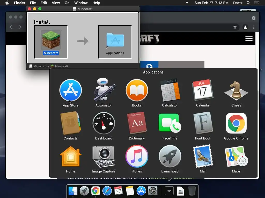
Task: Launch iTunes from the Applications stack
Action: coord(137,156)
